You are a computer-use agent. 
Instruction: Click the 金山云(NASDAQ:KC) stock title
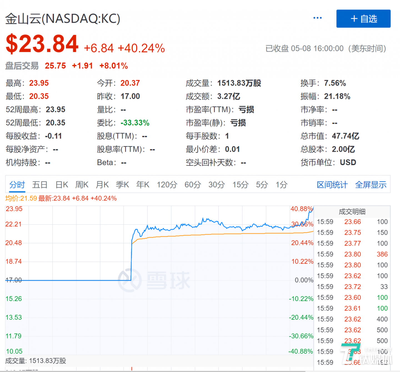63,19
